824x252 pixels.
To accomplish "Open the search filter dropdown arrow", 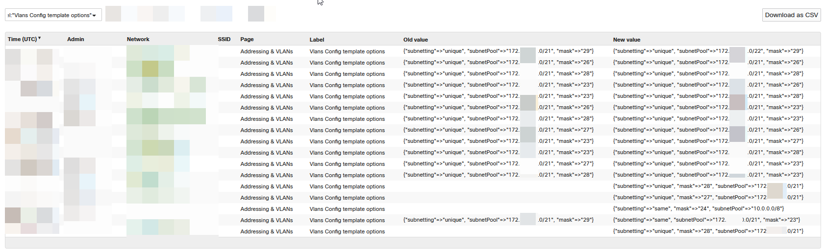I will tap(94, 16).
